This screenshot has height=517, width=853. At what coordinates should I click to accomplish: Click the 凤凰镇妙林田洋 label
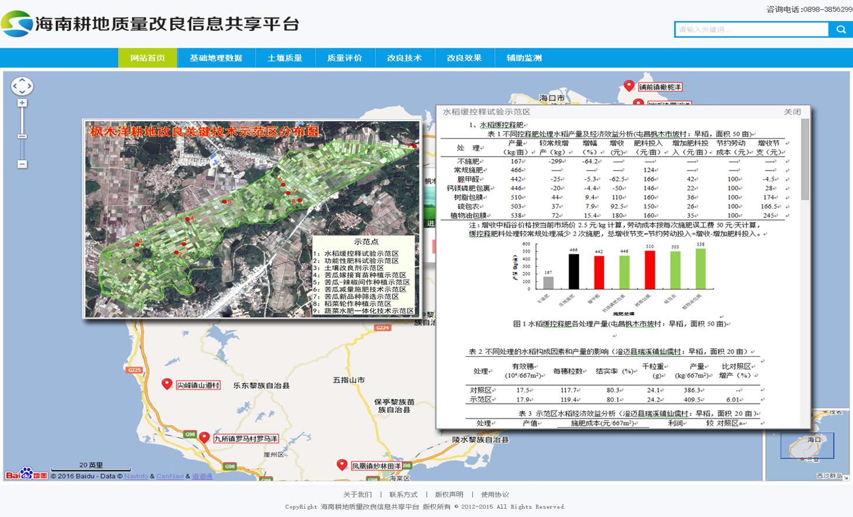coord(377,466)
